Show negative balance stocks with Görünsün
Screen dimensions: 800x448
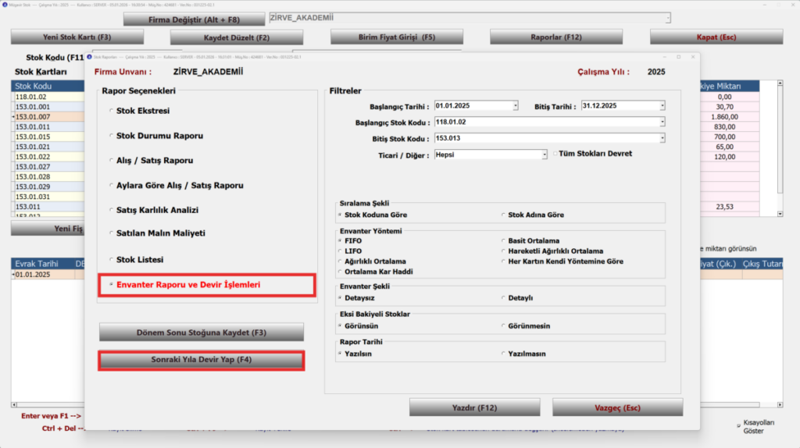coord(359,325)
